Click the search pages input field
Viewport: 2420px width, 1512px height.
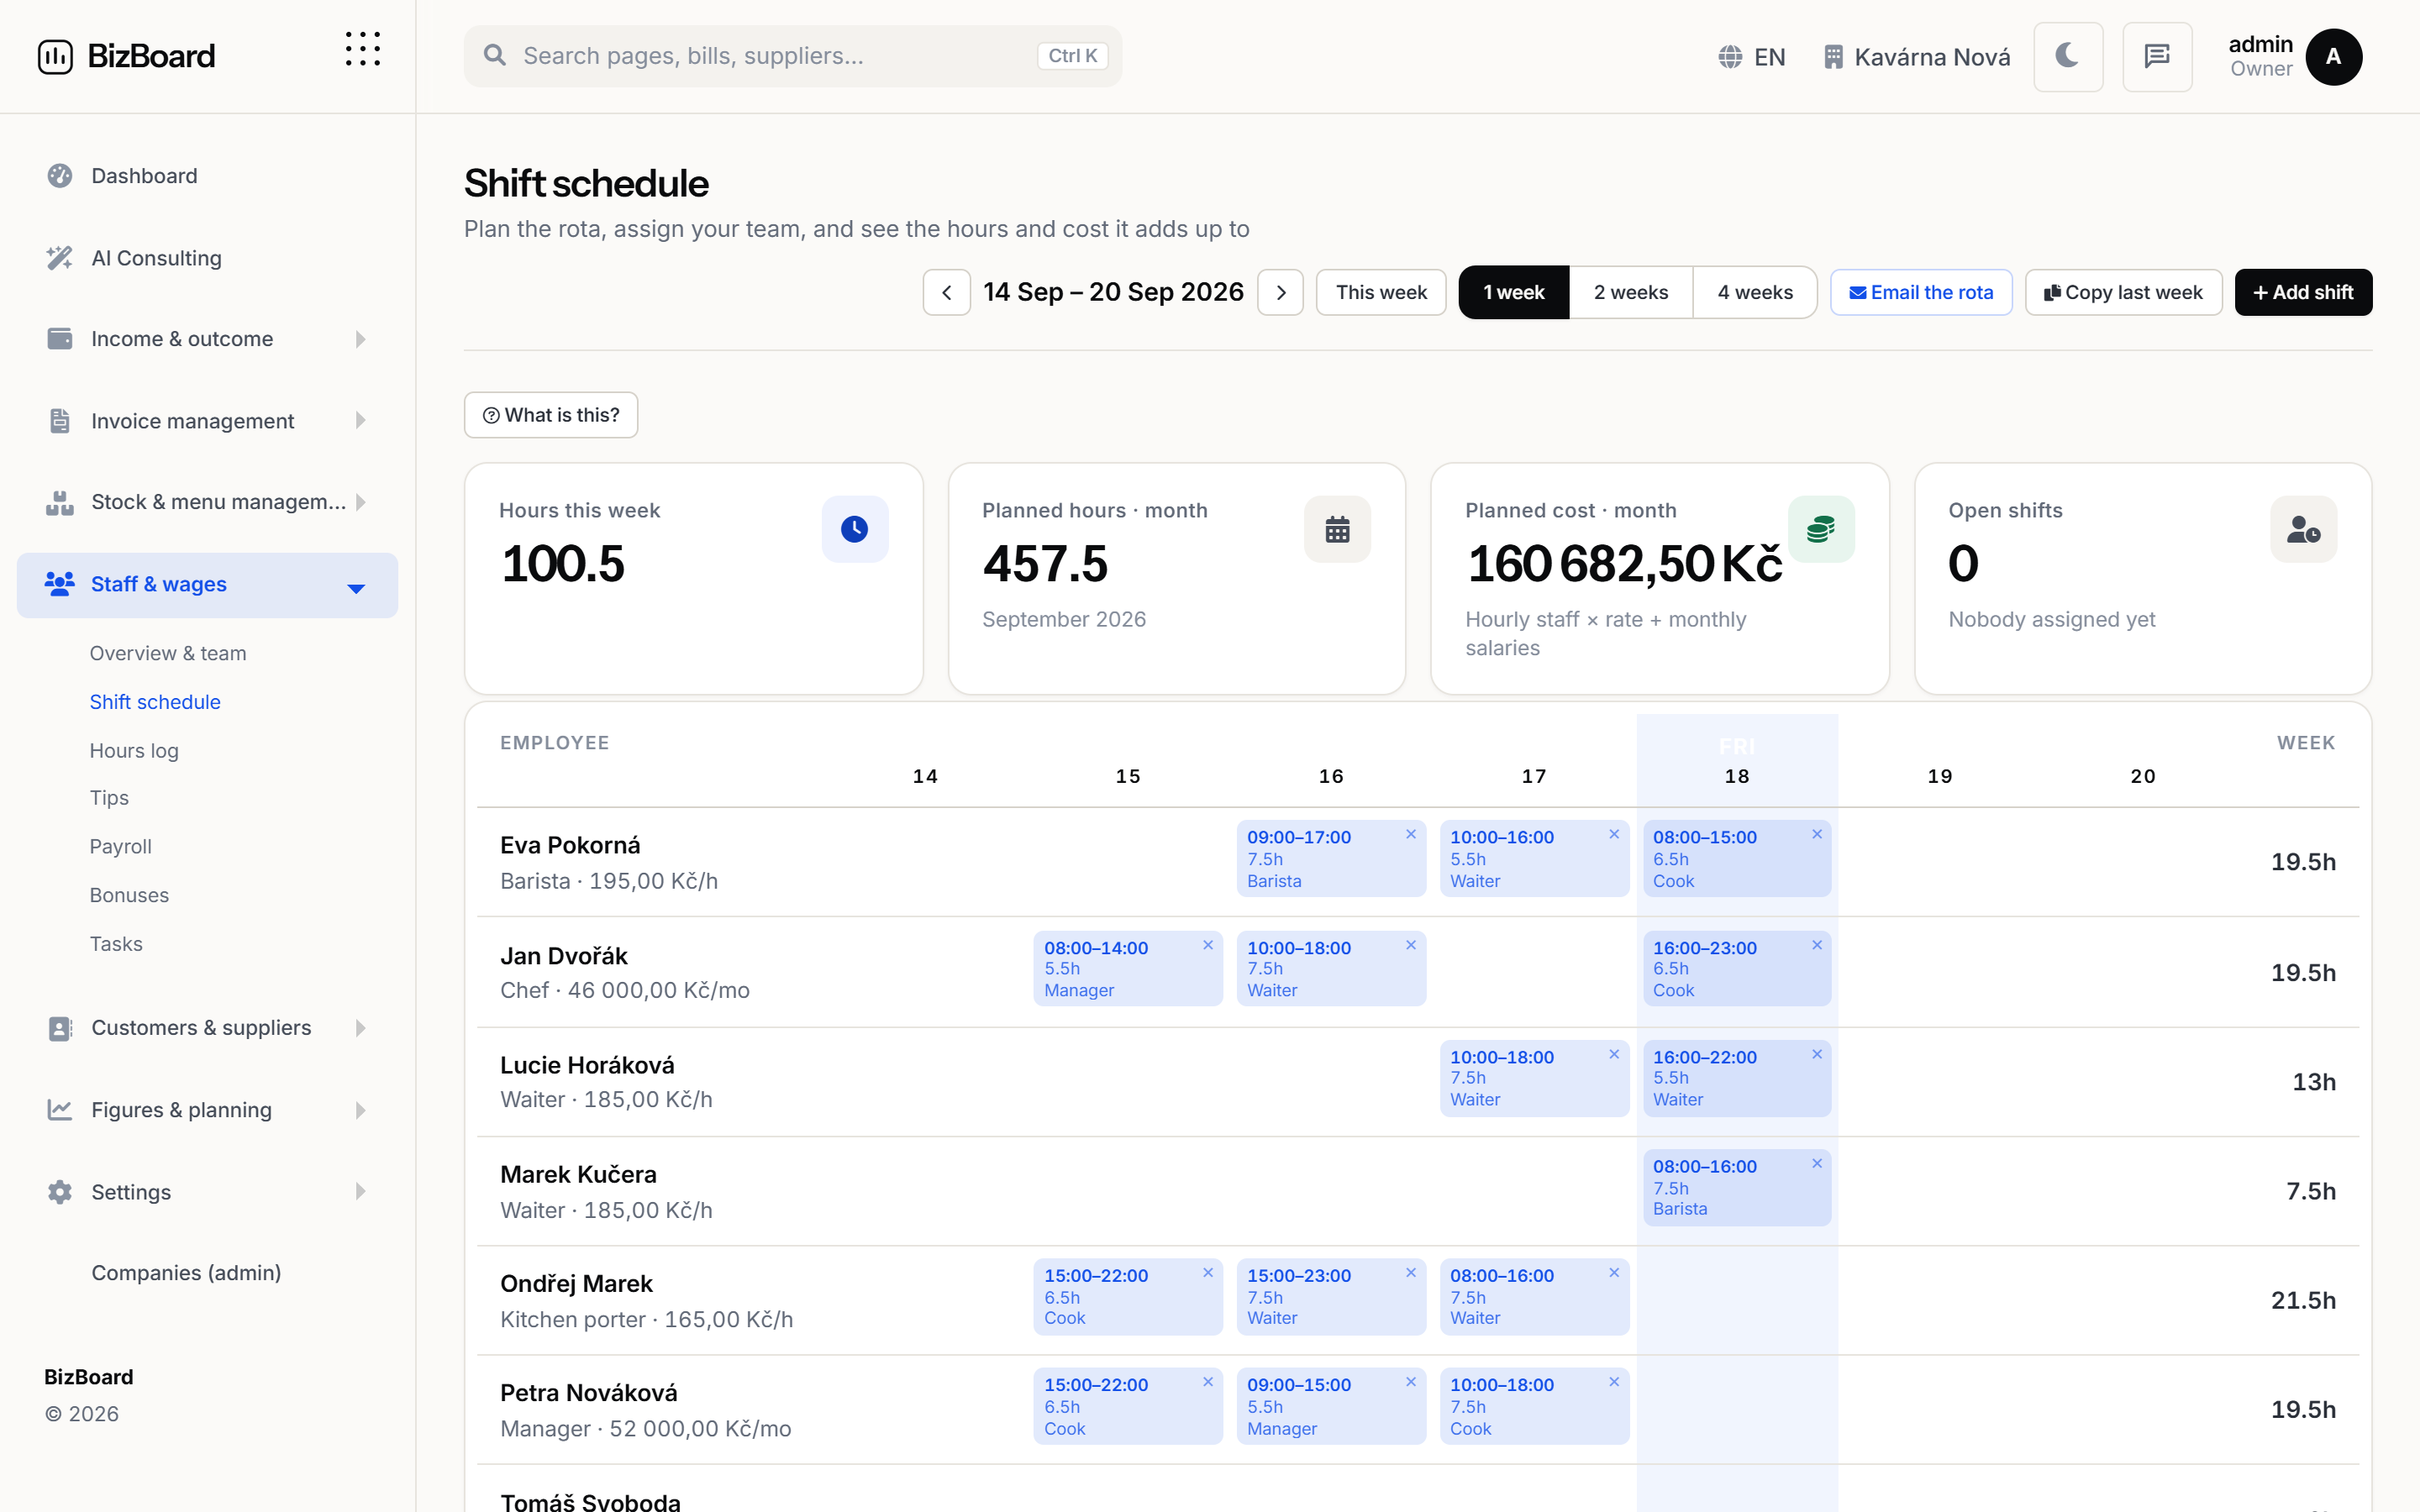point(793,56)
